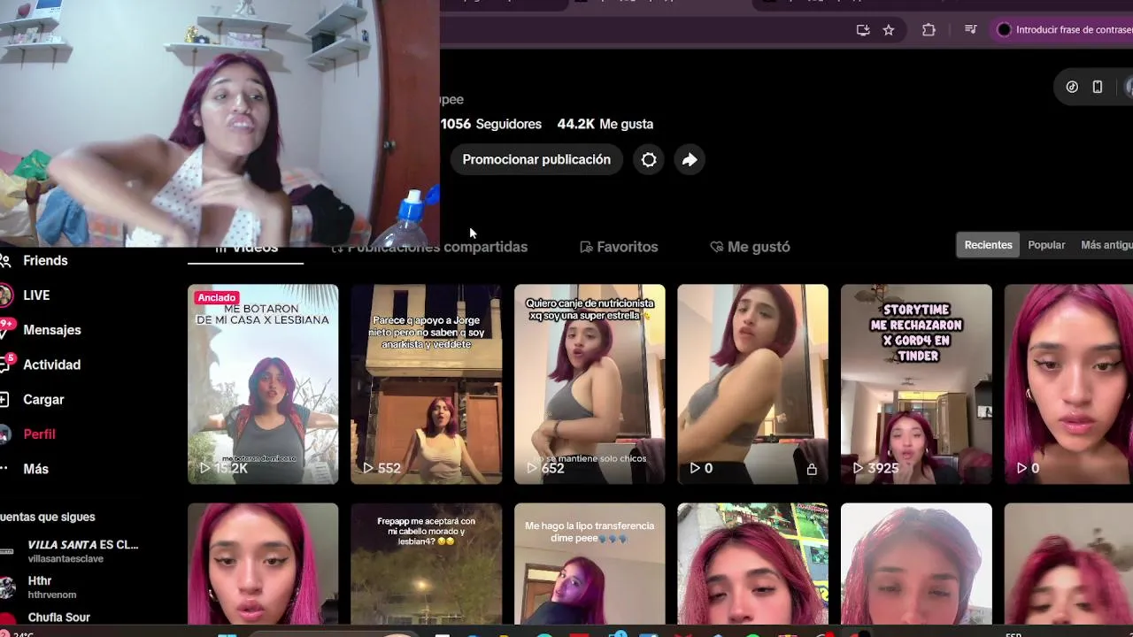Click the webcam overlay video feed
The height and width of the screenshot is (637, 1133).
(220, 123)
